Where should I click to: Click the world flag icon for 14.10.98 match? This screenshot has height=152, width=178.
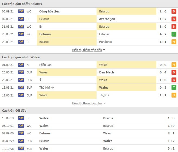click(21, 148)
